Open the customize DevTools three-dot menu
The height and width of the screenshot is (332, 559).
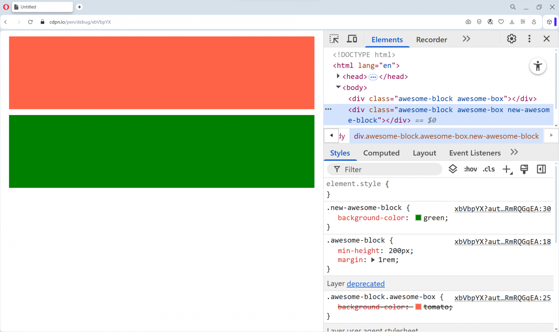click(529, 38)
